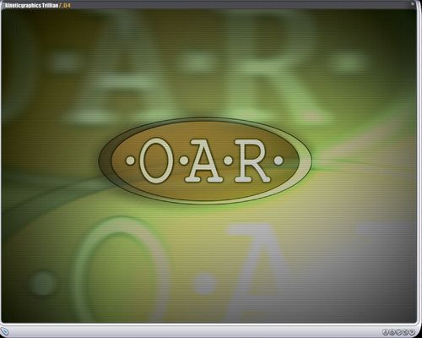The height and width of the screenshot is (338, 422).
Task: Close the Trillian window
Action: click(x=413, y=4)
